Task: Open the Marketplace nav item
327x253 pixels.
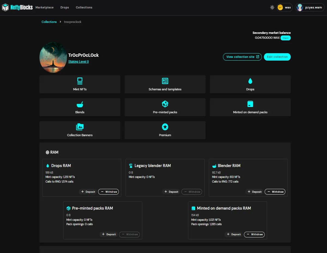Action: coord(44,7)
